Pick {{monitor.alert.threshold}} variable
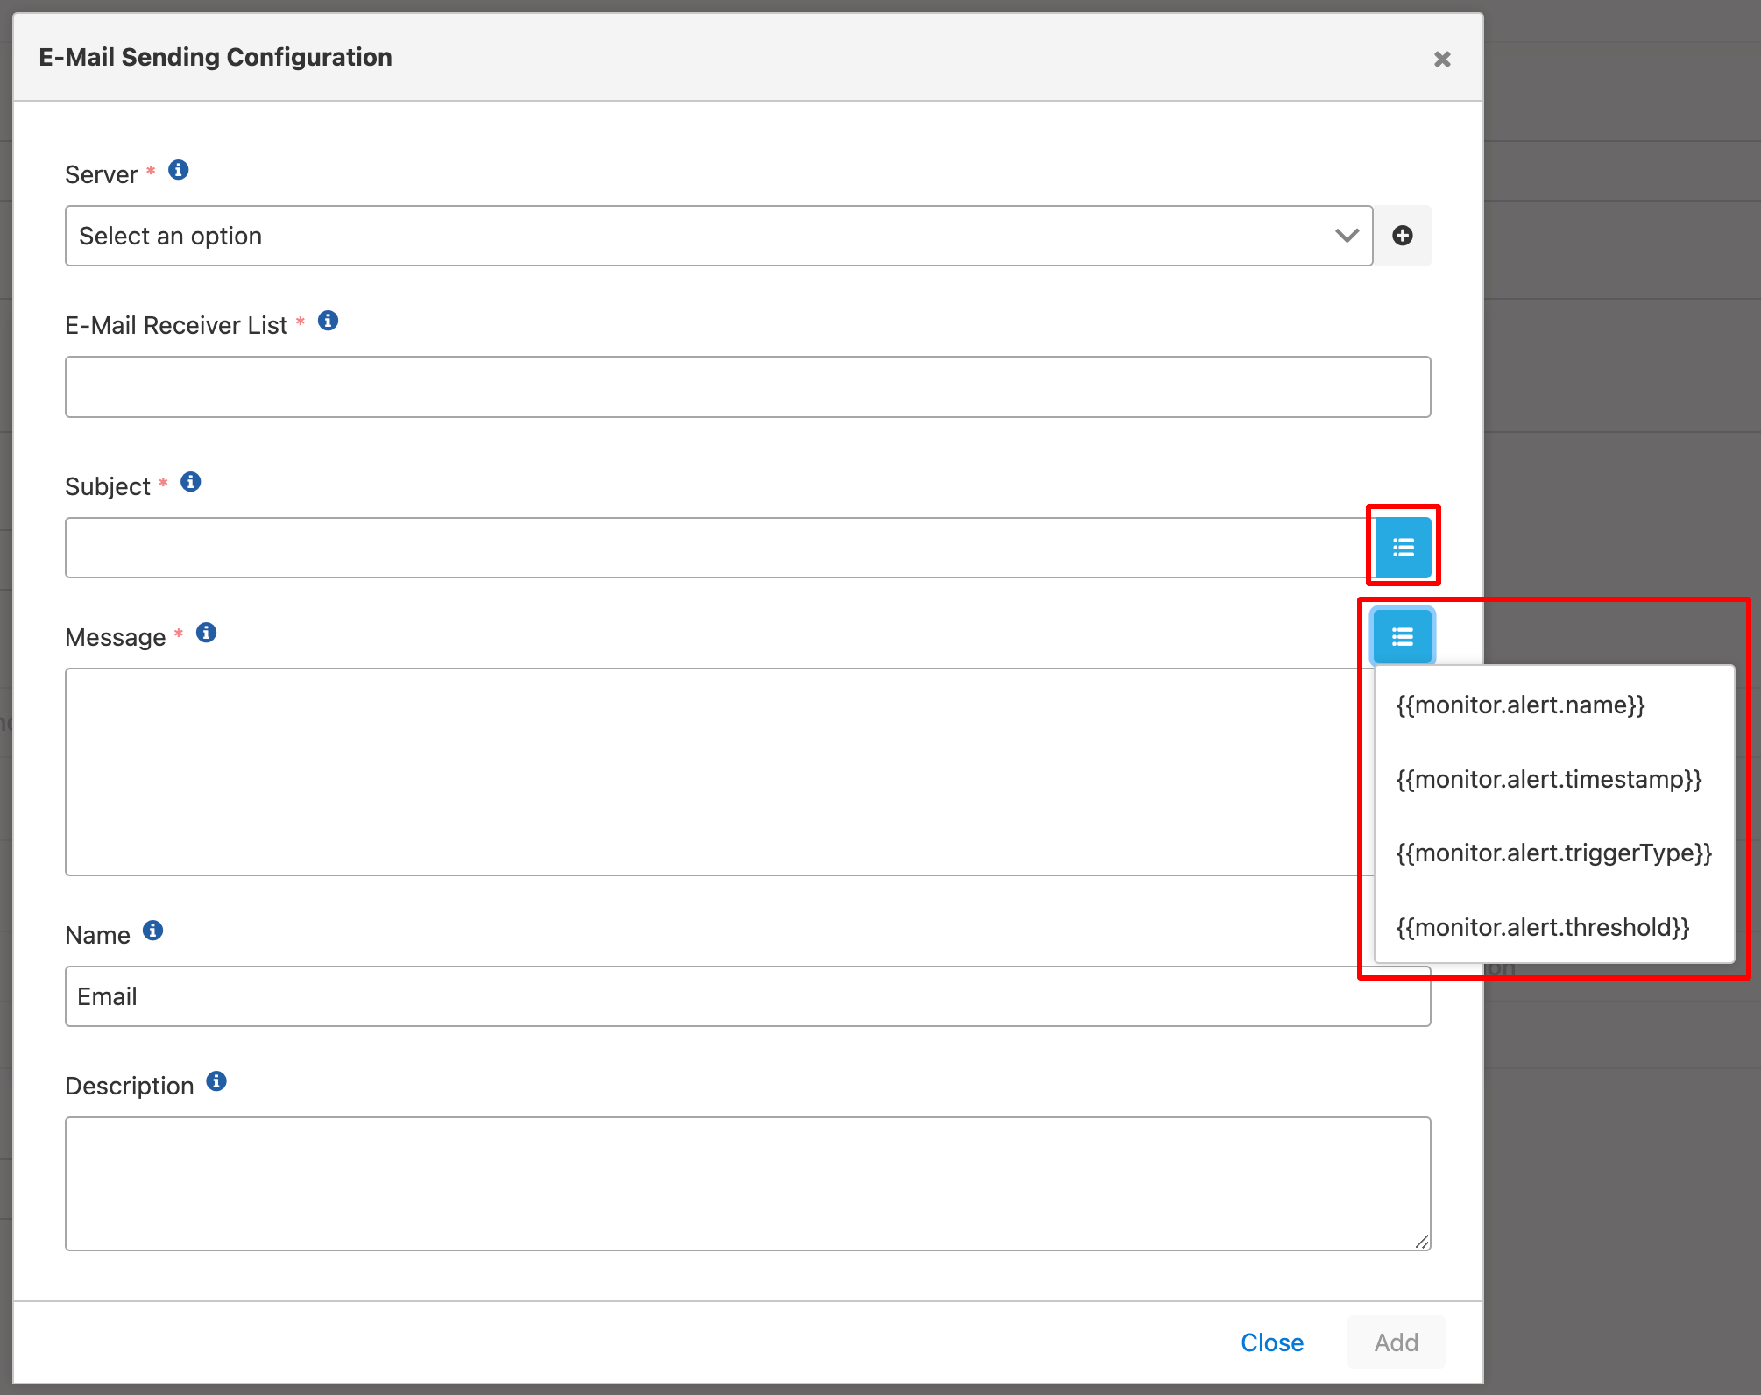This screenshot has height=1395, width=1761. [x=1542, y=928]
